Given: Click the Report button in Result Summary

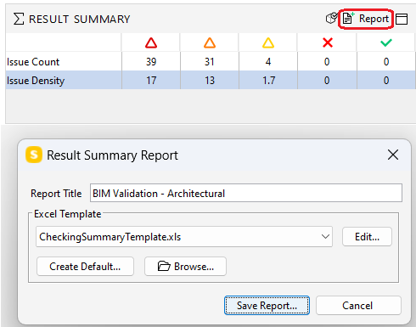Looking at the screenshot, I should (x=366, y=19).
